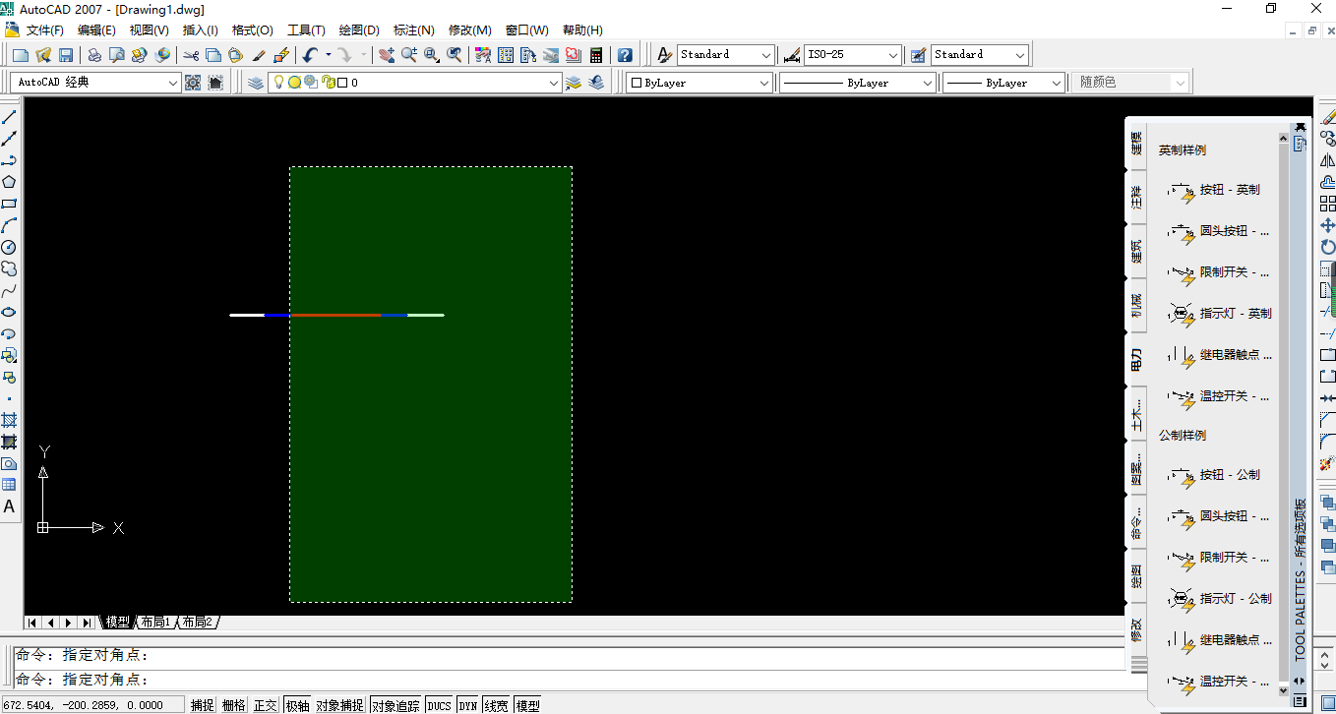Toggle 捕捉 snap mode in status bar
The image size is (1336, 714).
(202, 705)
